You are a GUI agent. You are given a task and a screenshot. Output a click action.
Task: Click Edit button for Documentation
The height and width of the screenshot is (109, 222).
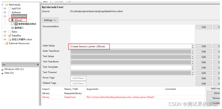pyautogui.click(x=204, y=27)
